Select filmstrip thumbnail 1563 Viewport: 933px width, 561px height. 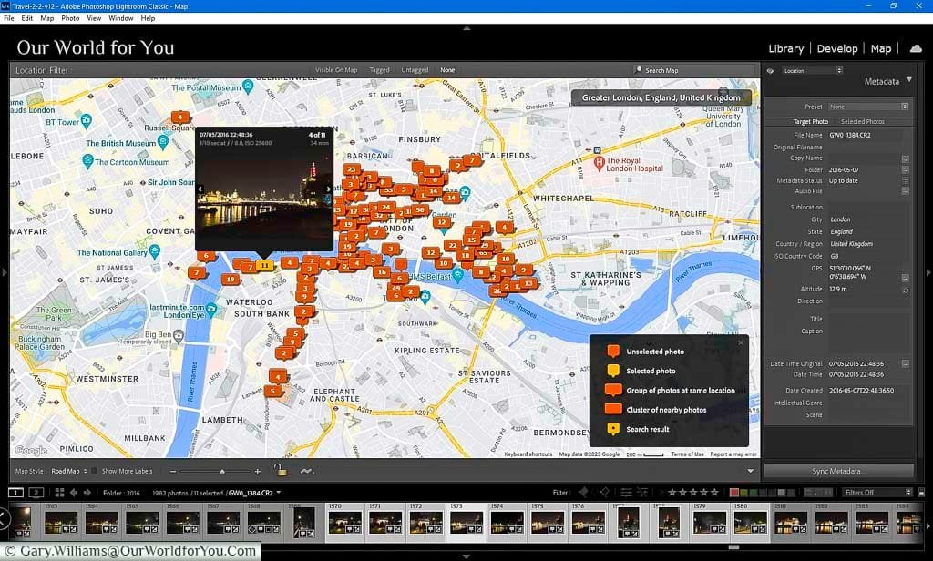pyautogui.click(x=61, y=522)
